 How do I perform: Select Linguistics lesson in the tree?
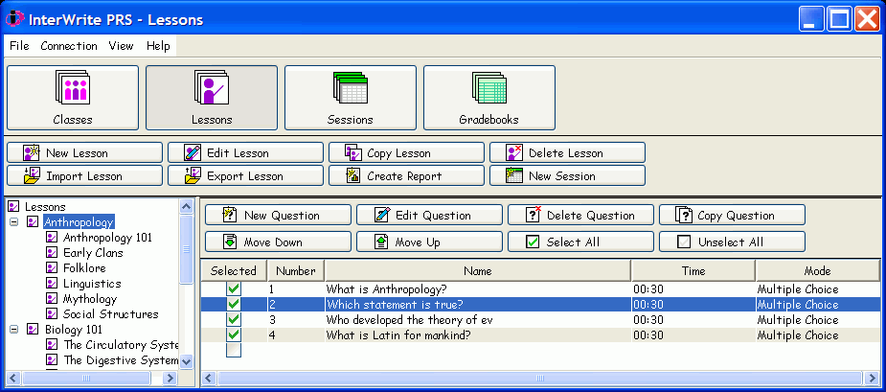point(92,284)
